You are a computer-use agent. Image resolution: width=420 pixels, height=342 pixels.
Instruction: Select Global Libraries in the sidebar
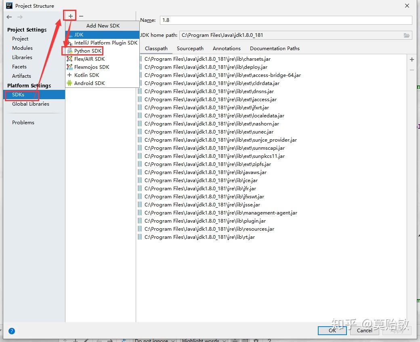click(x=31, y=104)
